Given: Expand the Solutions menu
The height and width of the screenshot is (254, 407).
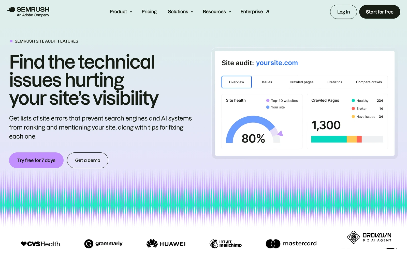Looking at the screenshot, I should pyautogui.click(x=181, y=12).
